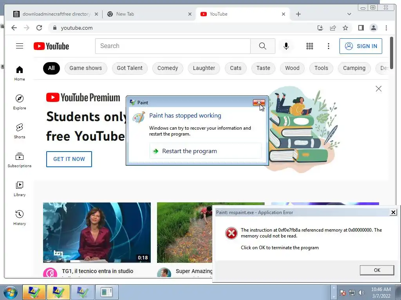Select the Camping chip
The height and width of the screenshot is (300, 401).
(354, 68)
